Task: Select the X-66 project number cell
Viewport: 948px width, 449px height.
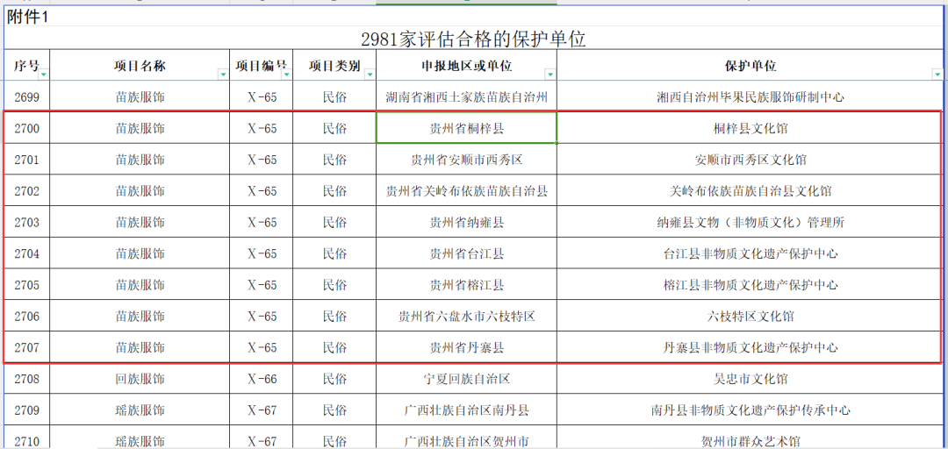Action: pyautogui.click(x=262, y=379)
